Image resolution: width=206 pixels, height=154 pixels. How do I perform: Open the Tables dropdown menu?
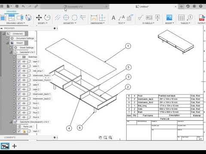point(185,23)
